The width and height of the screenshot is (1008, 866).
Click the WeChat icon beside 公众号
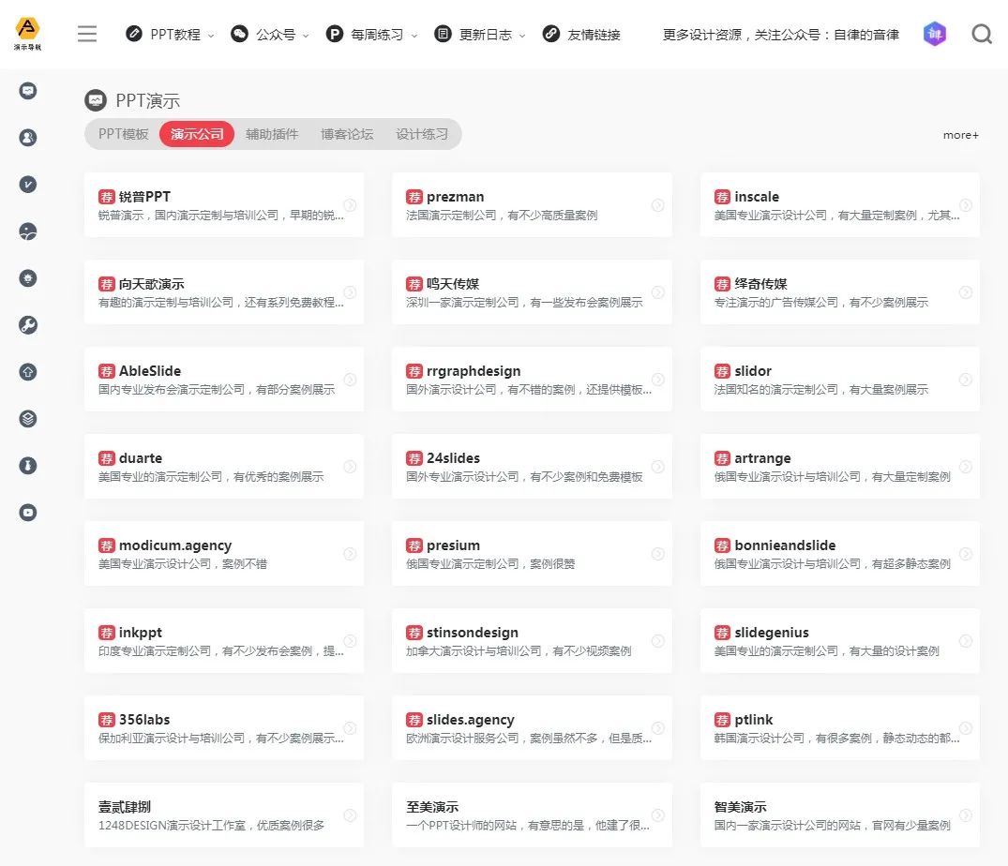click(x=239, y=34)
